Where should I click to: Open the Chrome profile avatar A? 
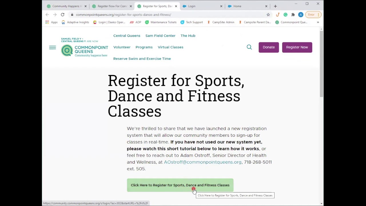[301, 15]
